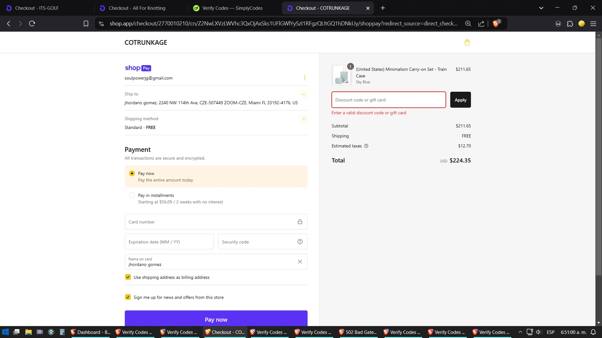Click the COTRUNKAGE store name link
Screen dimensions: 602x338
pos(146,42)
